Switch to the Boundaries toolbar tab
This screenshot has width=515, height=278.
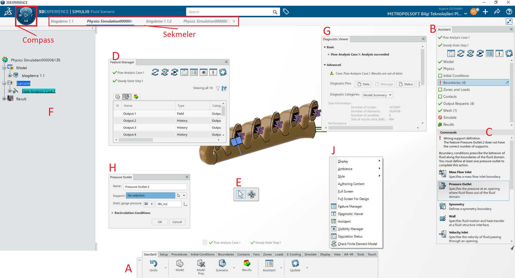226,254
